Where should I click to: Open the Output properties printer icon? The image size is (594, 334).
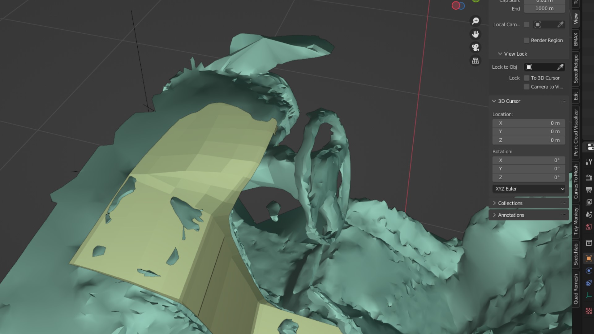pos(588,190)
